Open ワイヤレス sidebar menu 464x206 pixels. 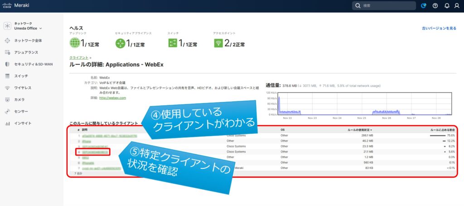tap(23, 88)
